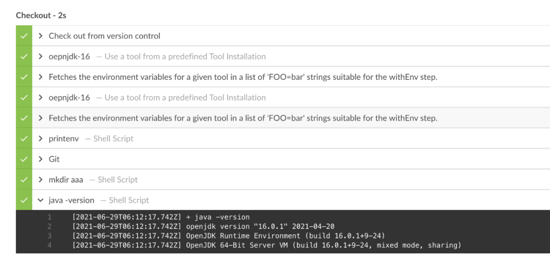Expand the second "Fetches the environment variables" step chevron
The image size is (550, 265).
[41, 118]
